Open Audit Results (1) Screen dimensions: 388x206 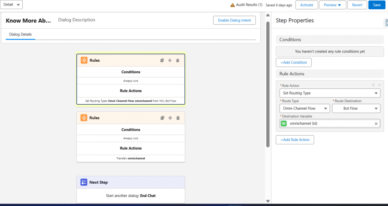(x=249, y=5)
